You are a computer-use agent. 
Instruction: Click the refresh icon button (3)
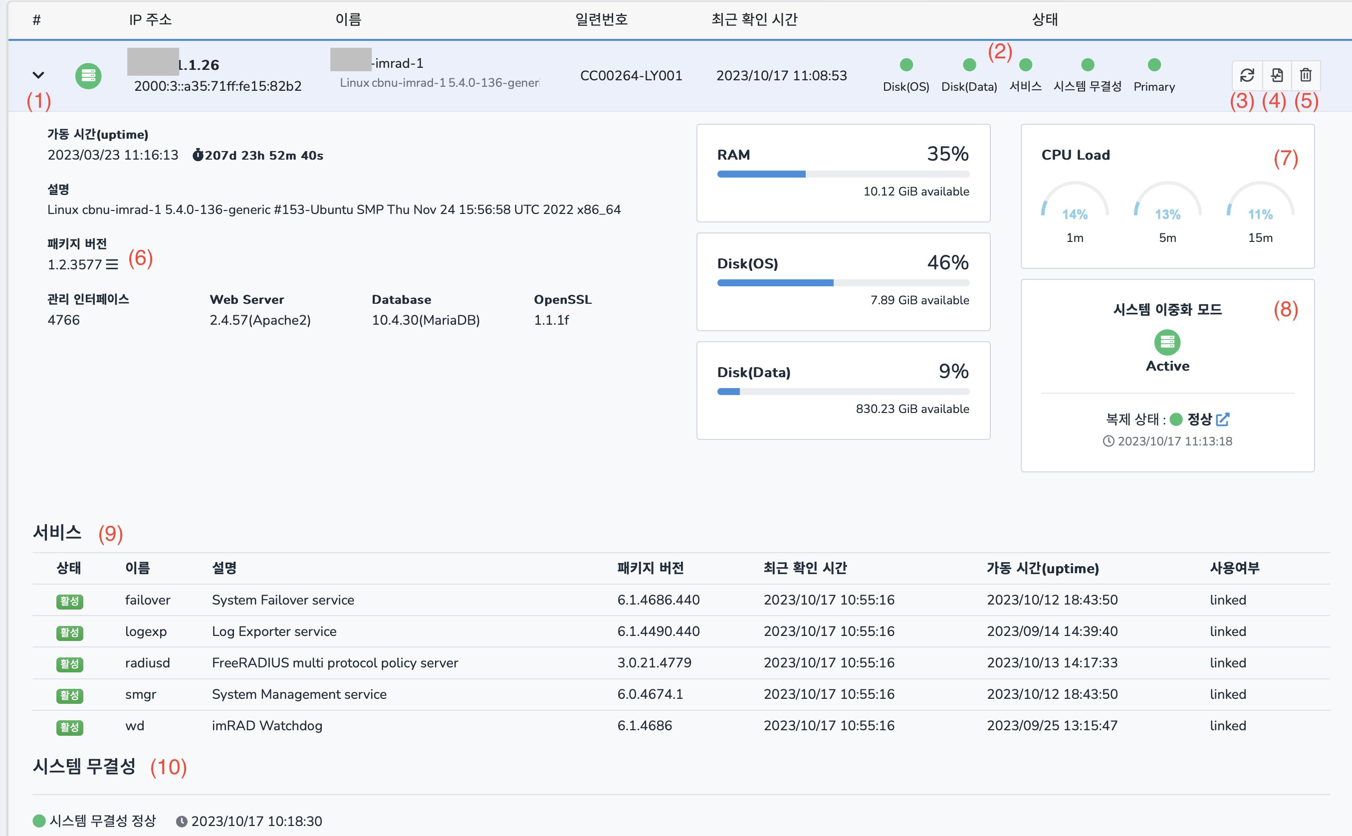[x=1248, y=74]
